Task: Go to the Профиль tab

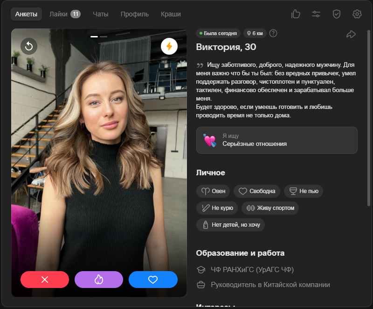Action: coord(134,14)
